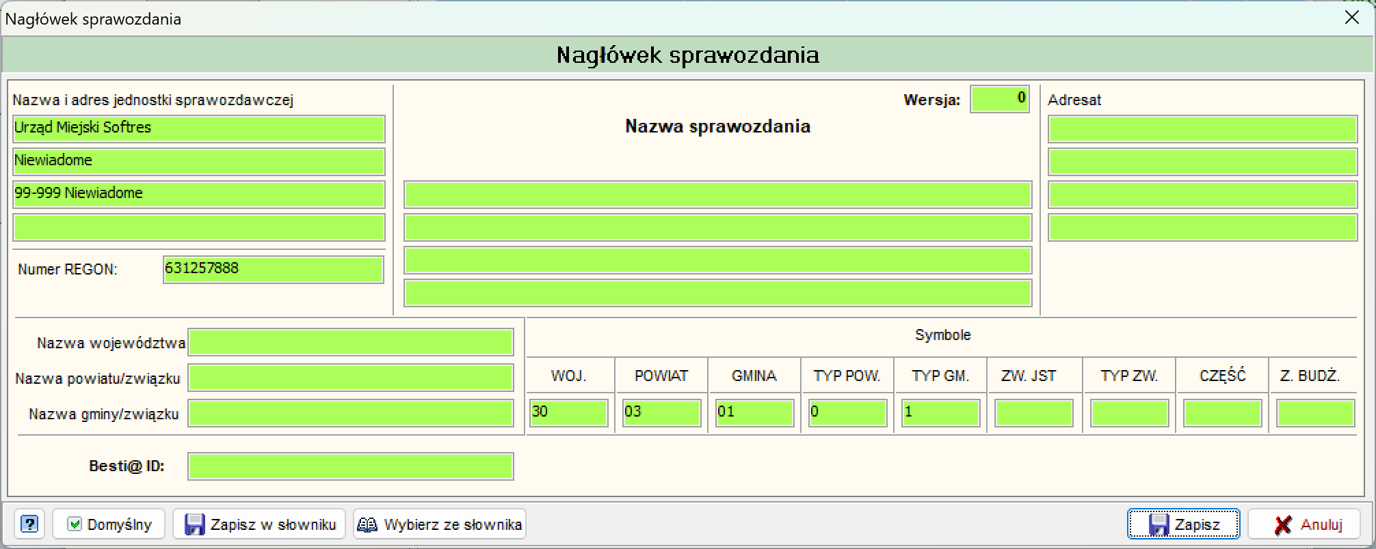Click the Urząd Miejski Softres name field

(198, 128)
